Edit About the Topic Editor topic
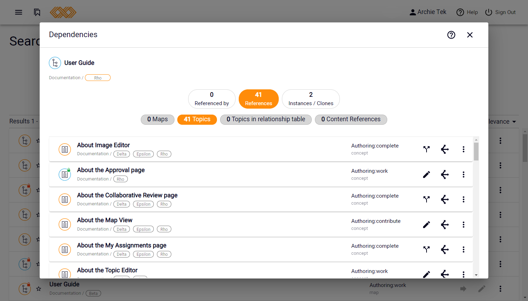Viewport: 528px width, 301px height. 426,274
